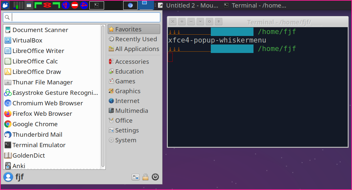The image size is (352, 190).
Task: Open the Graphics category
Action: 134,91
